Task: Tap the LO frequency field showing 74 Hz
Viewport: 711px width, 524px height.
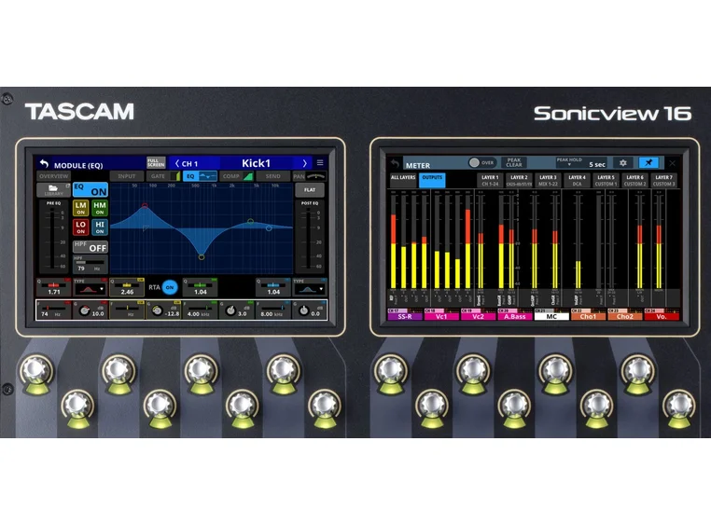Action: tap(53, 310)
